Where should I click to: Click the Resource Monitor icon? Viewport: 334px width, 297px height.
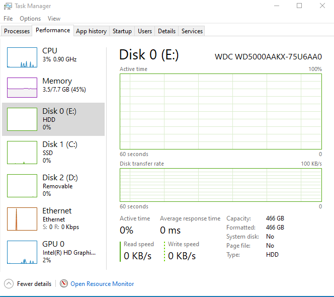click(64, 284)
